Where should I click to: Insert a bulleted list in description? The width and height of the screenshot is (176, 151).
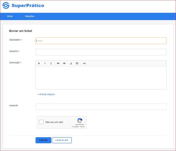[x=58, y=63]
